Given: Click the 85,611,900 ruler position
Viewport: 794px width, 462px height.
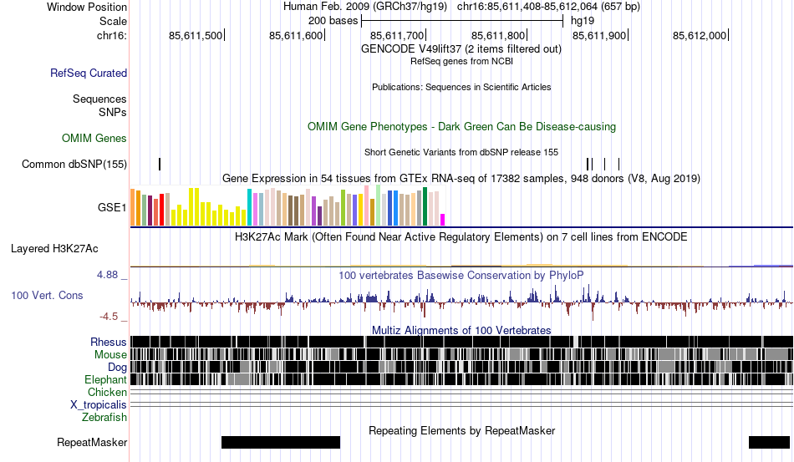Looking at the screenshot, I should click(599, 35).
